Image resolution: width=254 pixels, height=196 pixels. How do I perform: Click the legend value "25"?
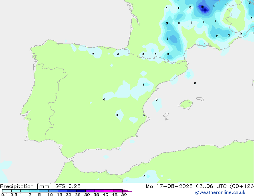[78, 194]
